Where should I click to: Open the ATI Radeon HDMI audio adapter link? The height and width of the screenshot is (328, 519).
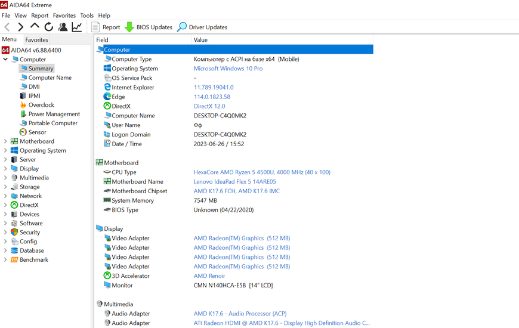coord(282,323)
